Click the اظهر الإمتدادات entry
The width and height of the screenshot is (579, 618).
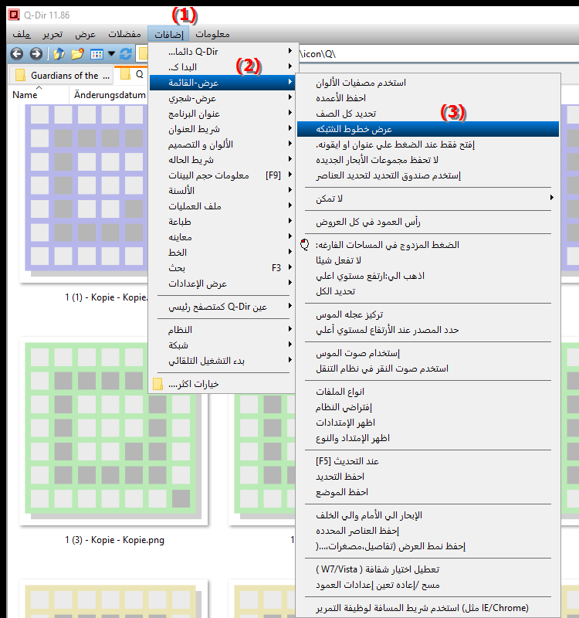(428, 423)
